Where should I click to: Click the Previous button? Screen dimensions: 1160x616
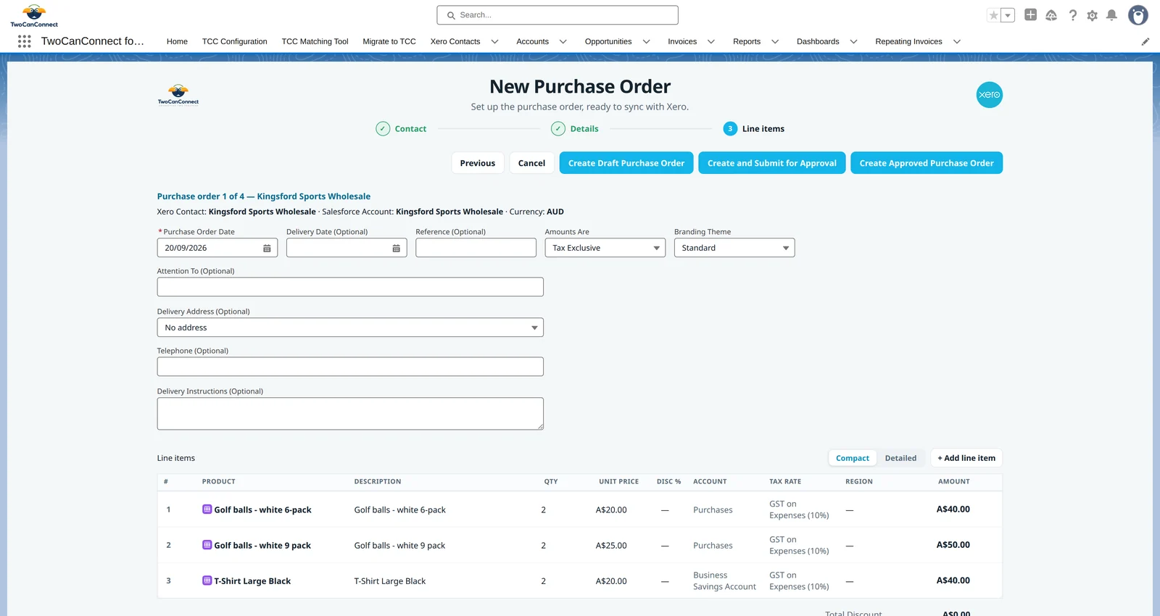(478, 163)
